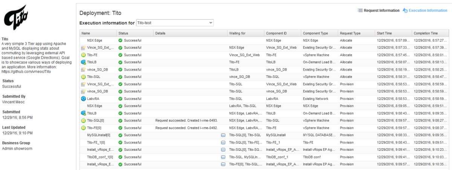The width and height of the screenshot is (452, 170).
Task: Open details icon for TitoDB_conf_1[0] row
Action: tap(223, 157)
